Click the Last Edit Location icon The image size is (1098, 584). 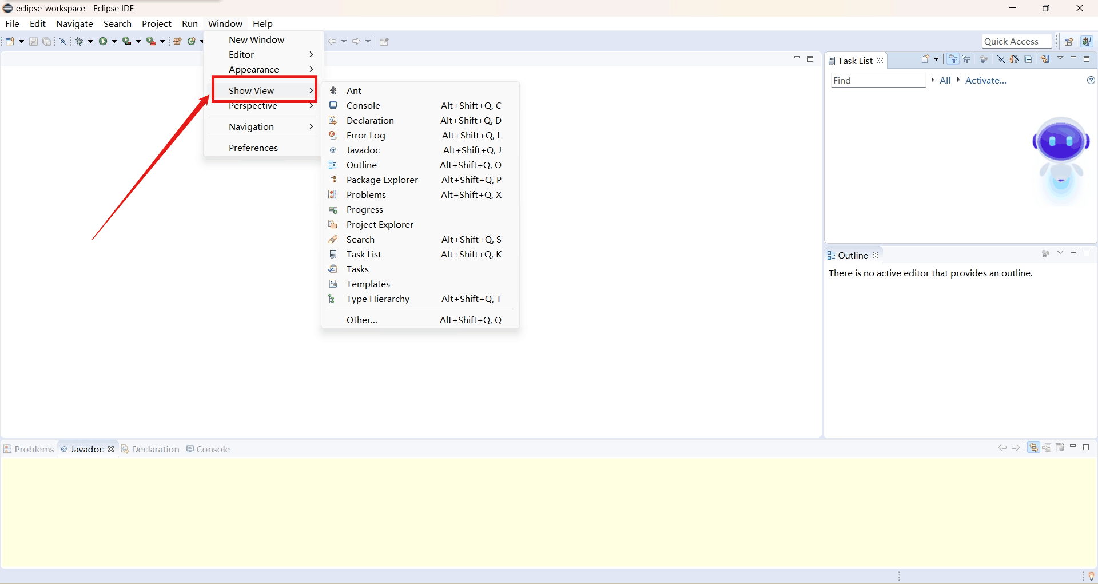point(384,41)
